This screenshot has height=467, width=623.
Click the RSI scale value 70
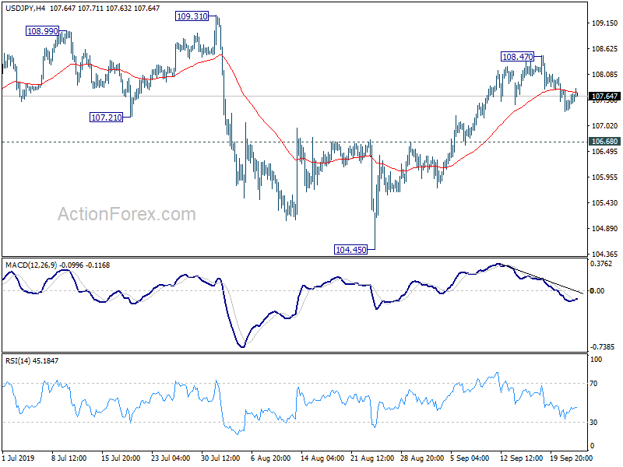point(593,383)
